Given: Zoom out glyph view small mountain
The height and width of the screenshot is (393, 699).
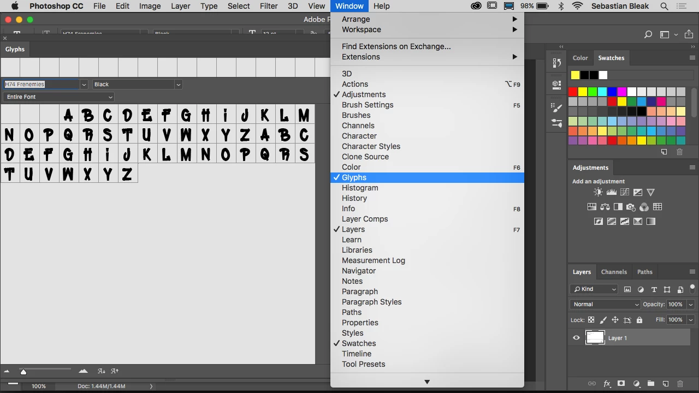Looking at the screenshot, I should (7, 371).
